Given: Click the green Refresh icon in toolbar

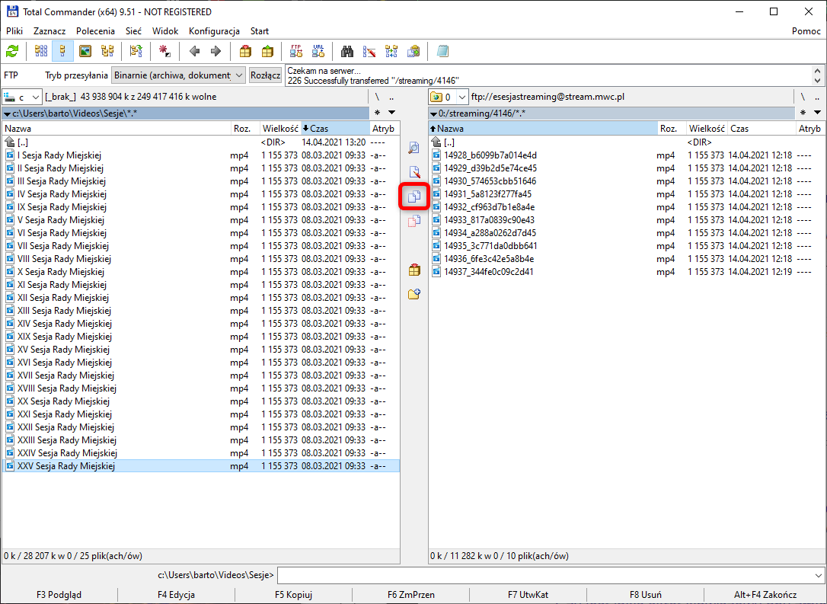Looking at the screenshot, I should click(12, 51).
